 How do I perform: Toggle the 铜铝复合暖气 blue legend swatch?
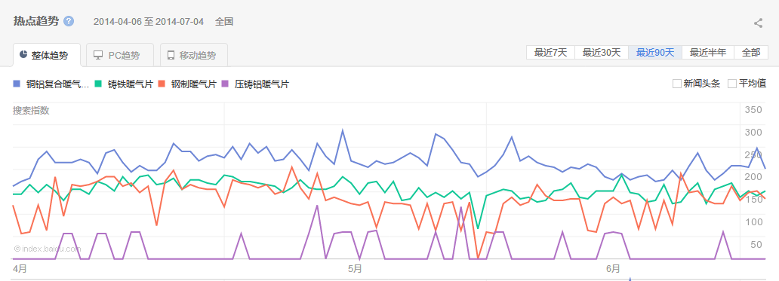[x=17, y=84]
